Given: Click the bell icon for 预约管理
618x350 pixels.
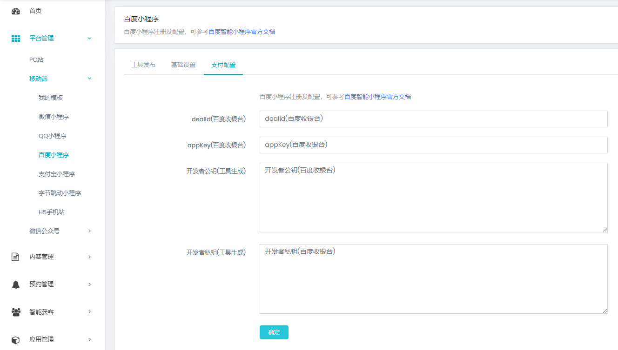Looking at the screenshot, I should tap(16, 284).
